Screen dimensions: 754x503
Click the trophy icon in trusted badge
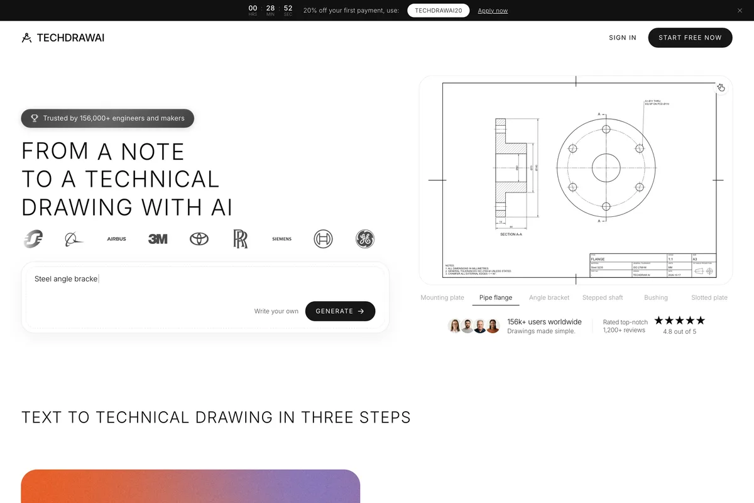[35, 118]
